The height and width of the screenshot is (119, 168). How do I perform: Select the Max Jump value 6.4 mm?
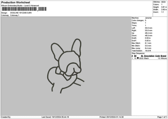(x=148, y=48)
